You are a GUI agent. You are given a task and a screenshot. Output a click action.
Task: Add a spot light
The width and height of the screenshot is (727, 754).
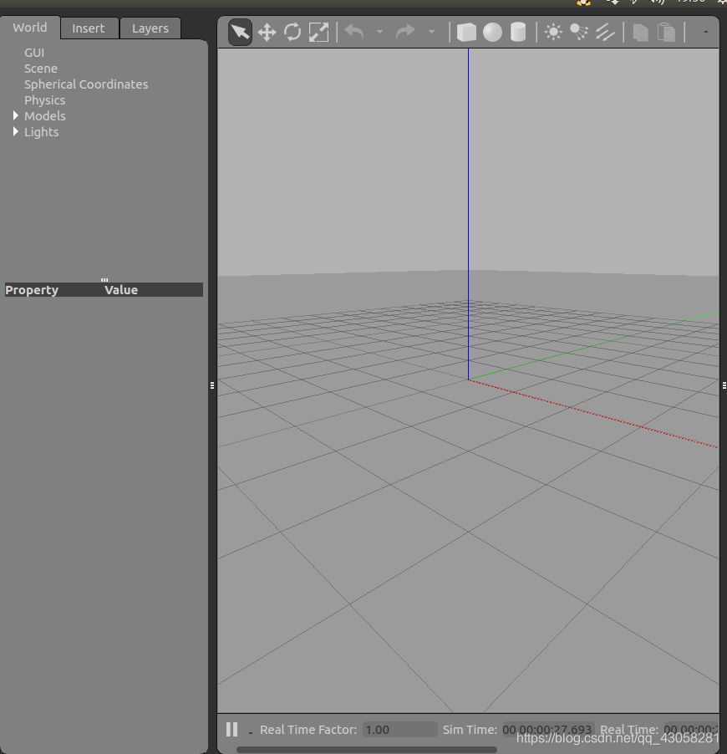(579, 33)
